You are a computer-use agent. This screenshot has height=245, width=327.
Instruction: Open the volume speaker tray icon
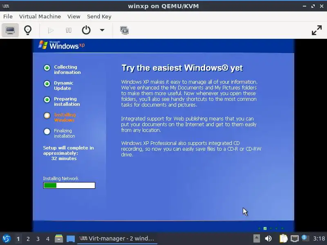(x=268, y=238)
